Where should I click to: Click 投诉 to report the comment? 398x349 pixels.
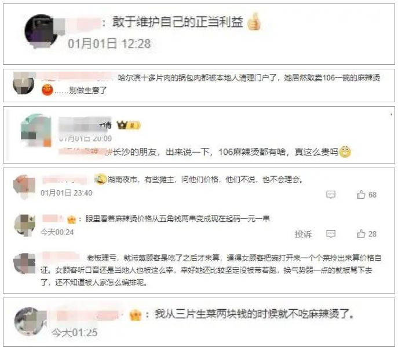[303, 234]
